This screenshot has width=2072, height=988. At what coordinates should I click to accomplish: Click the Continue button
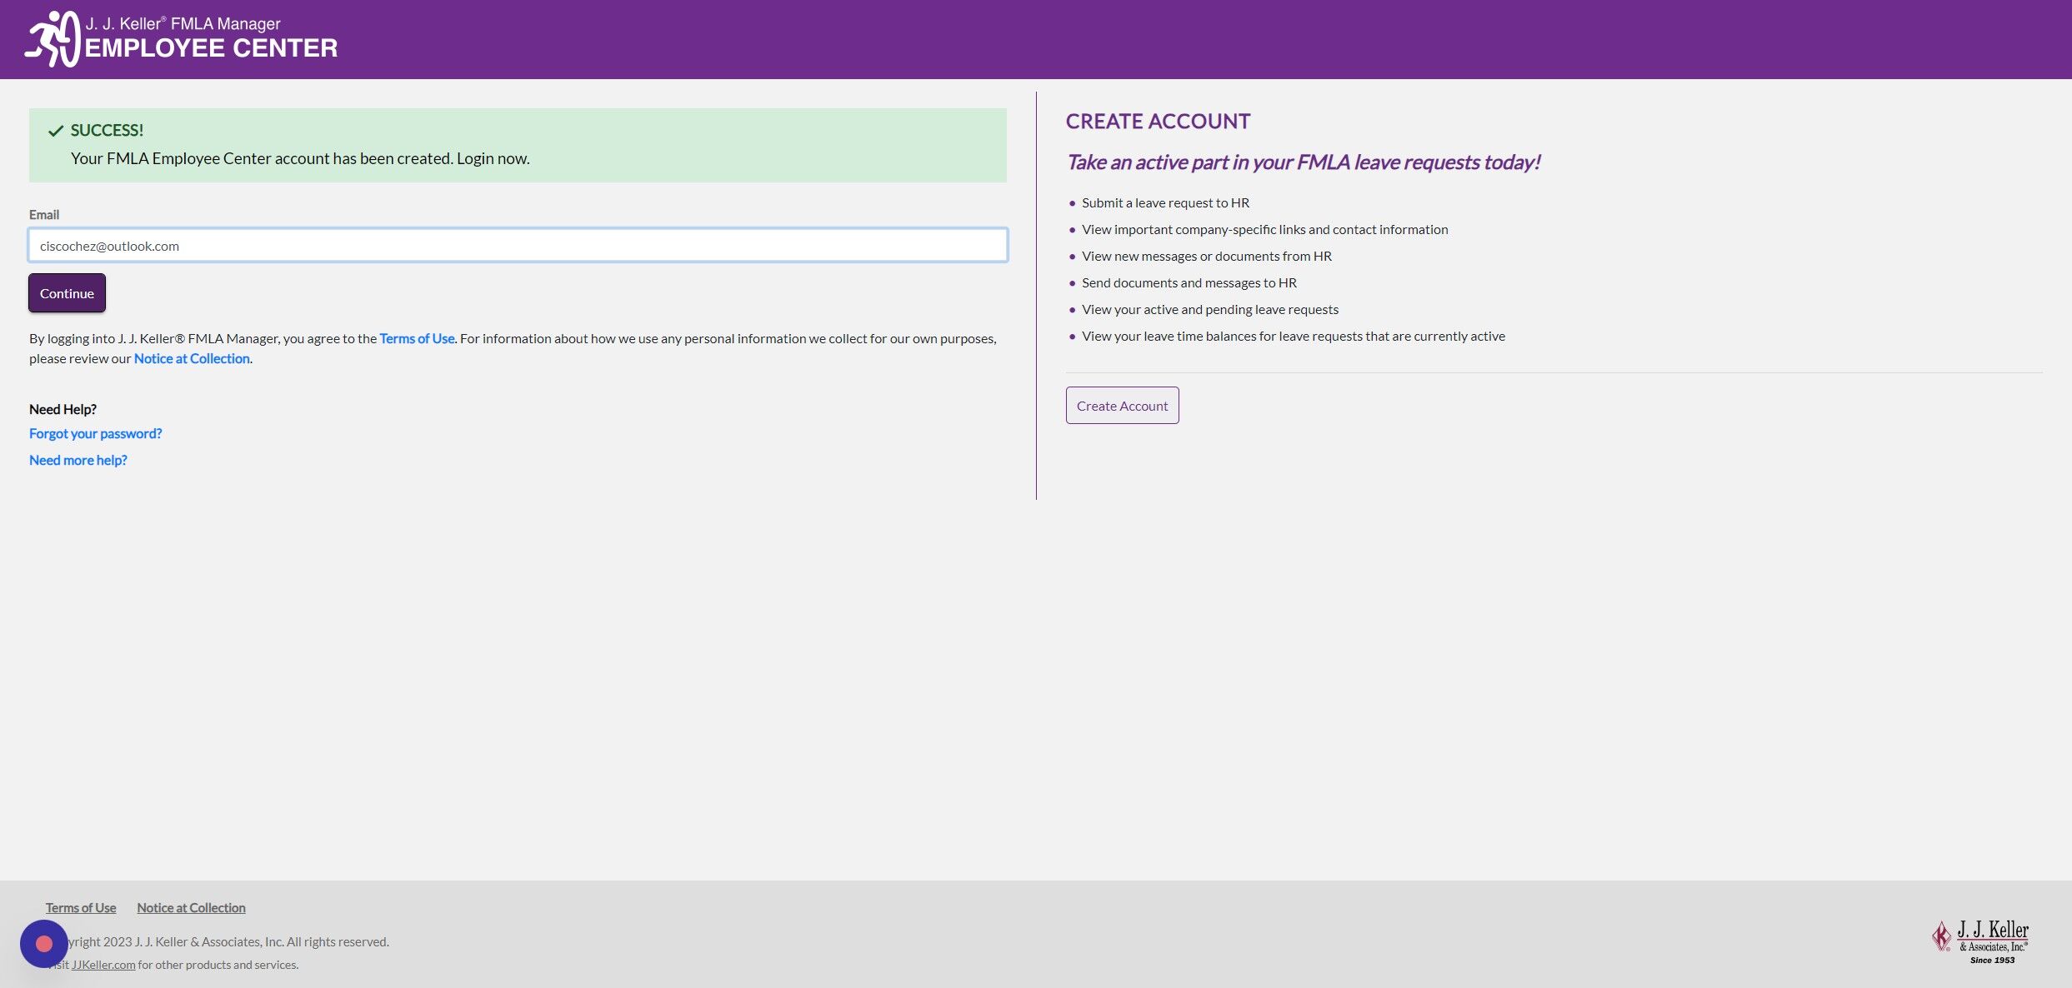point(67,293)
